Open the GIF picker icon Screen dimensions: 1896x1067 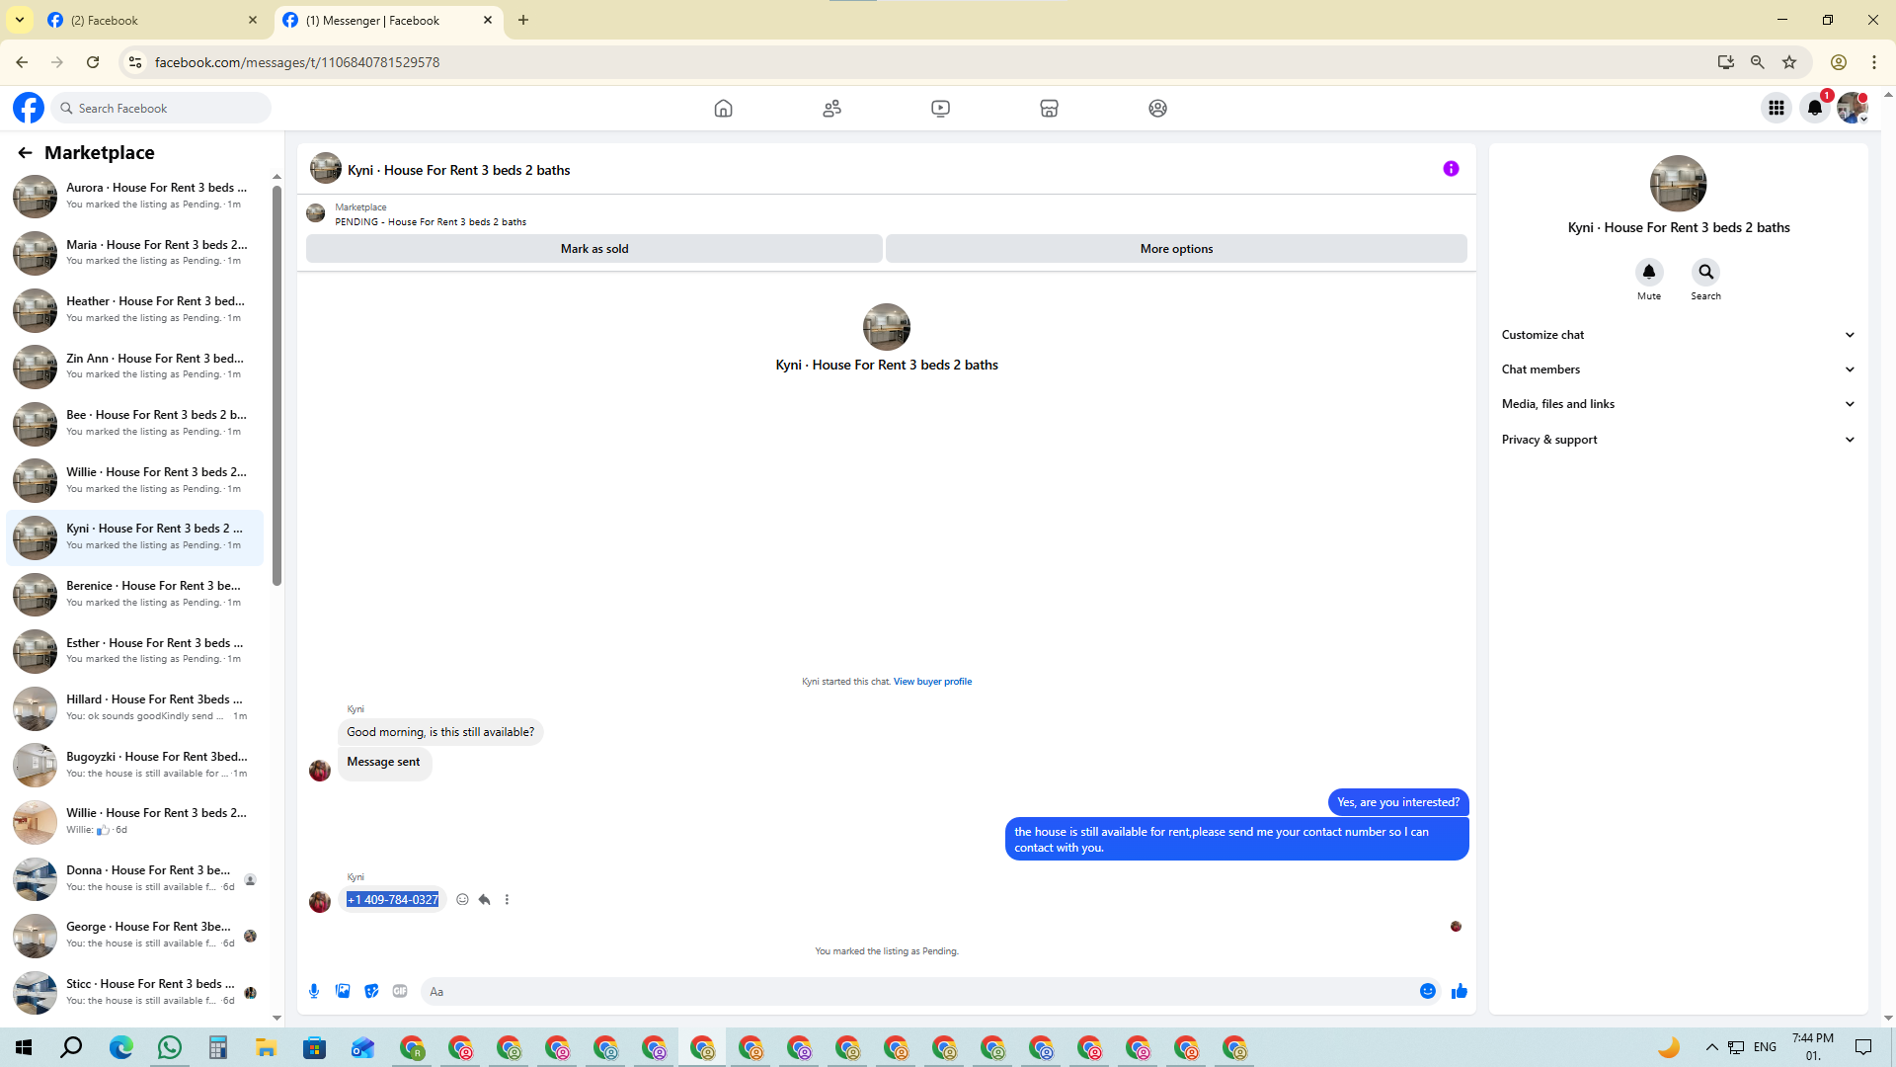[x=400, y=991]
